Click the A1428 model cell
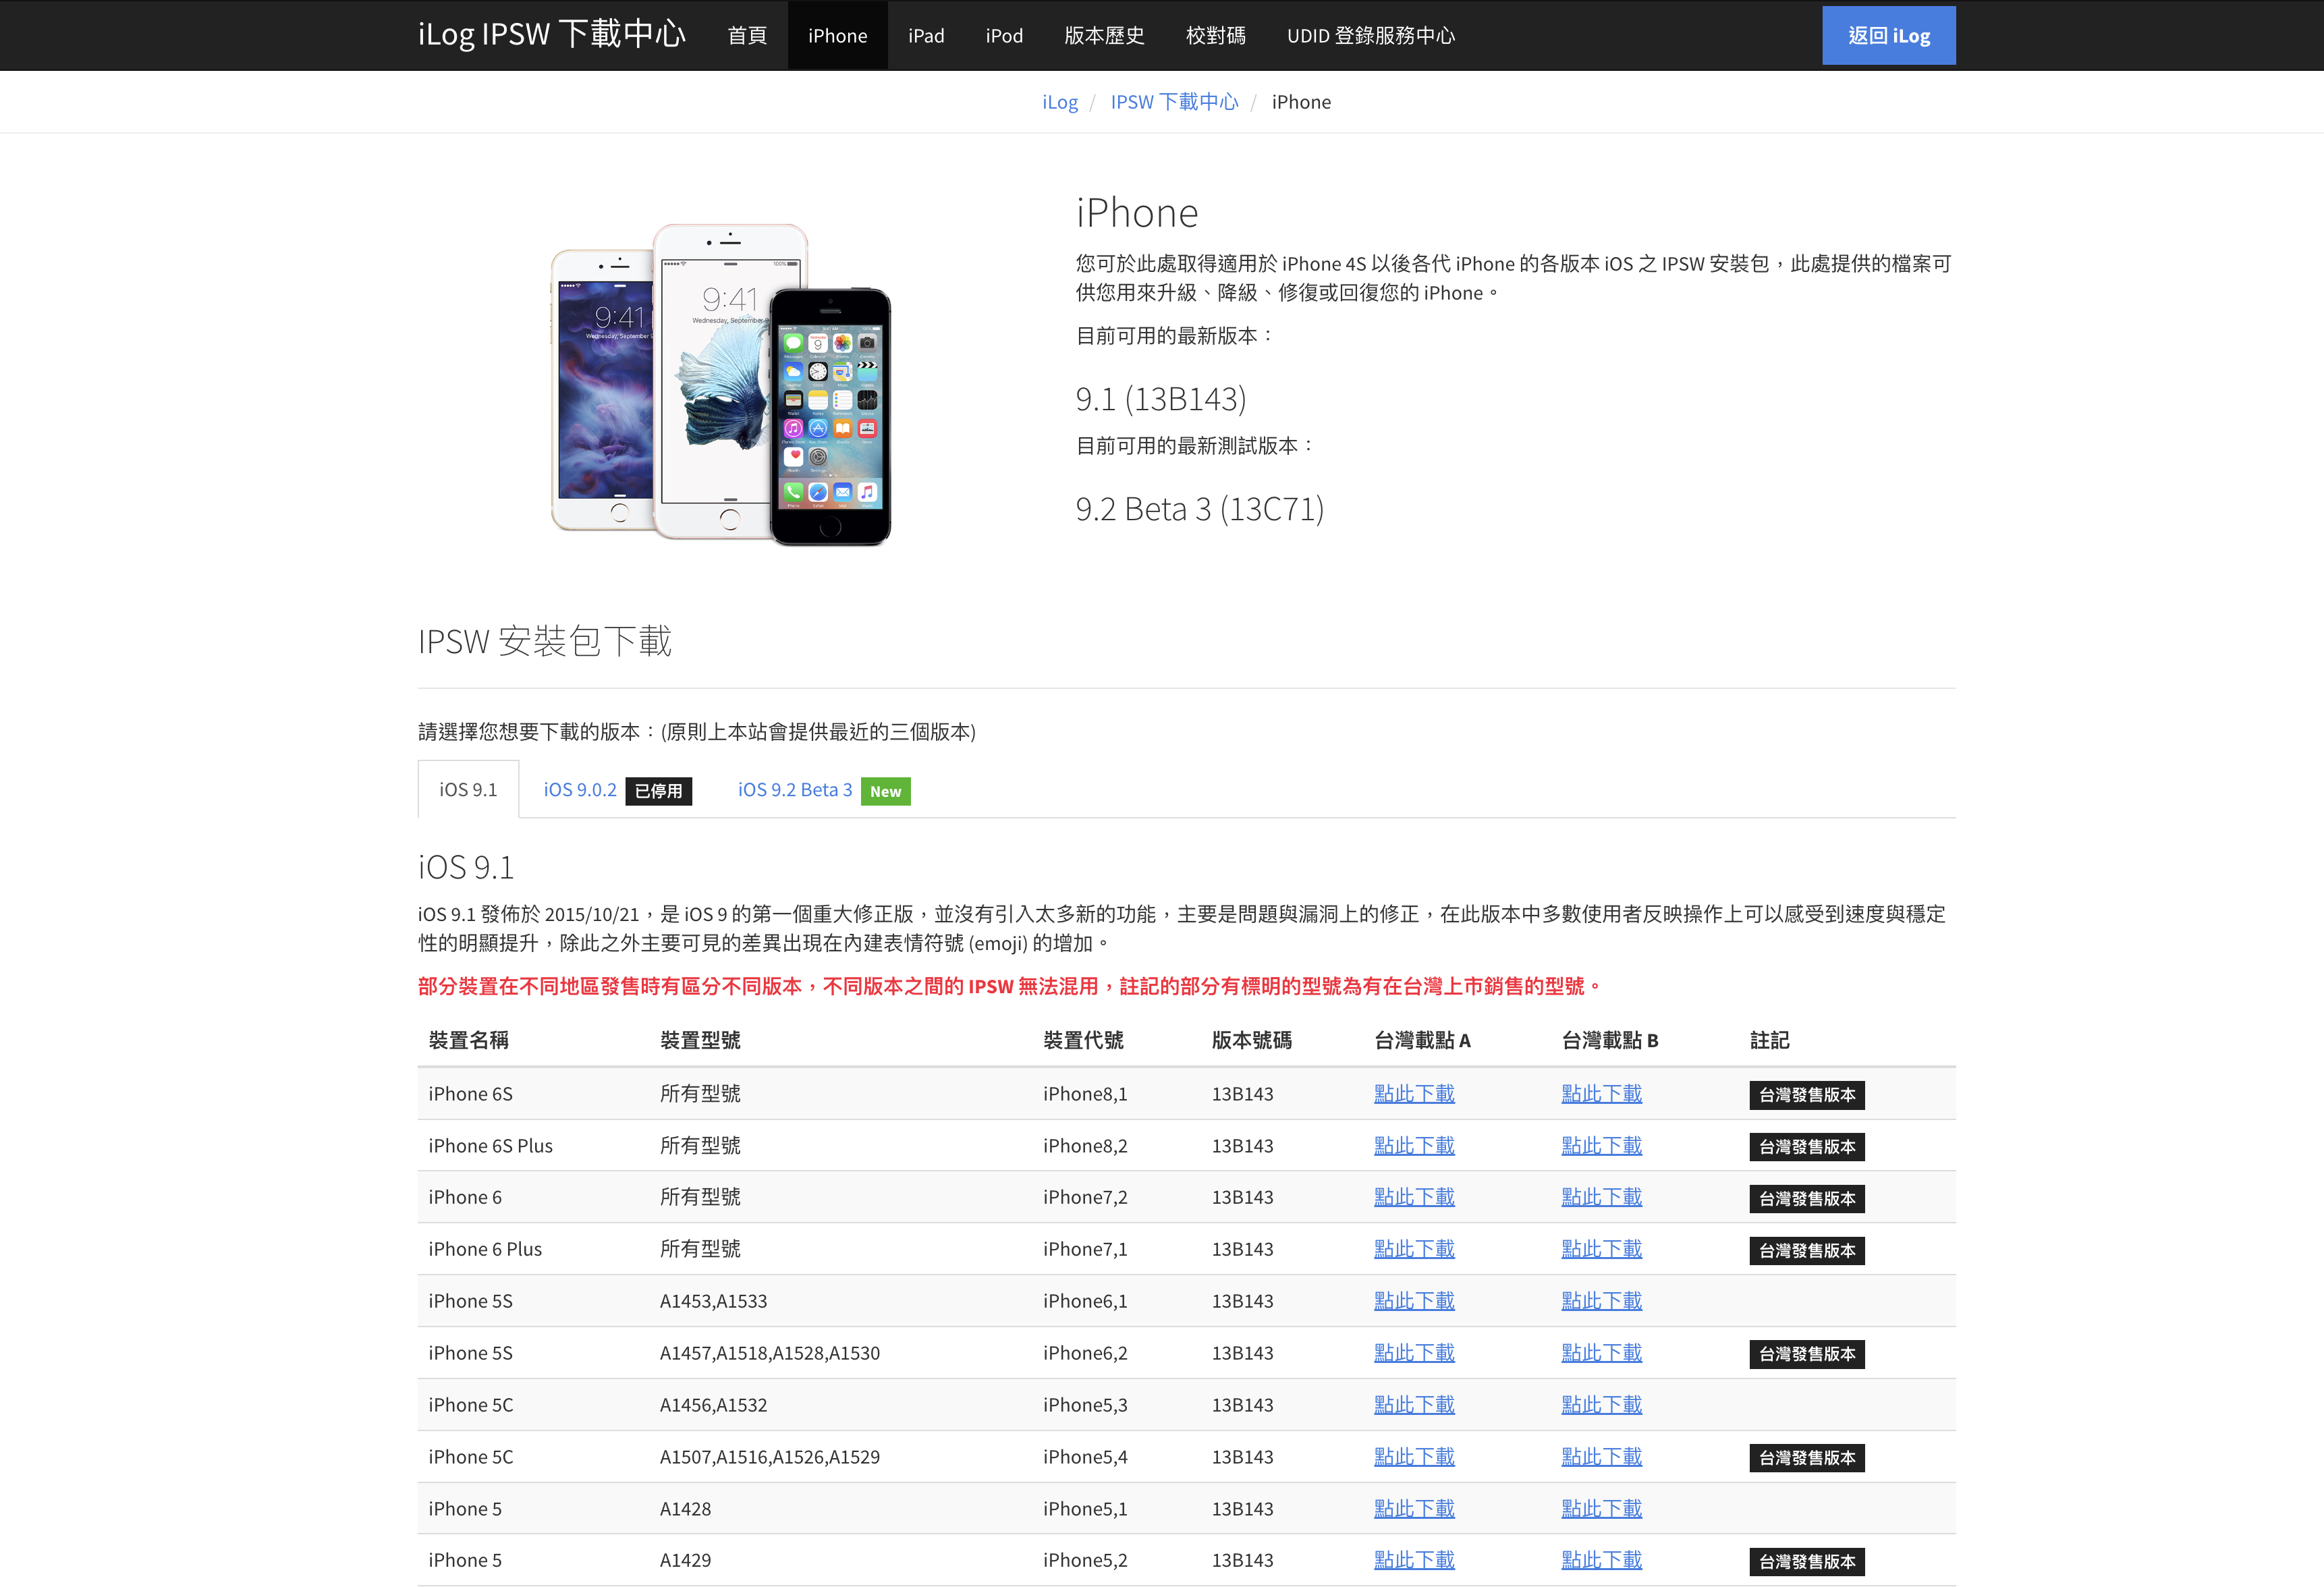Image resolution: width=2324 pixels, height=1587 pixels. coord(685,1509)
